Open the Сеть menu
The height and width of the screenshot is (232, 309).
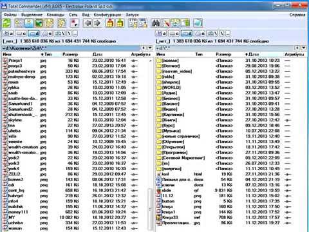(73, 15)
